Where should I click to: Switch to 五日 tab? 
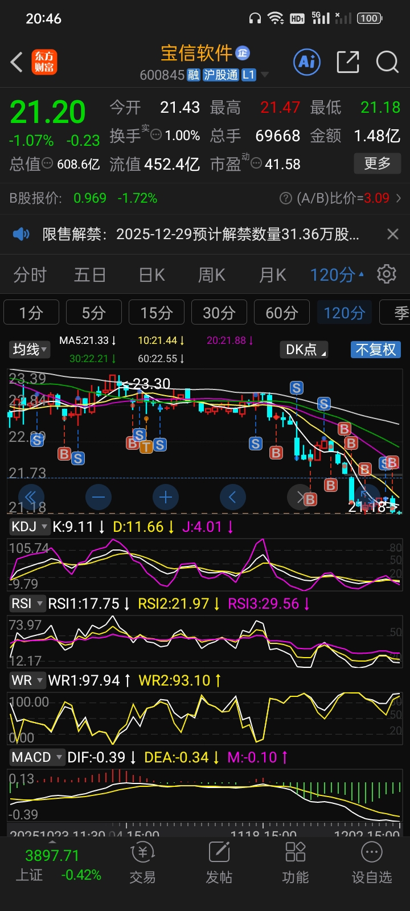91,275
